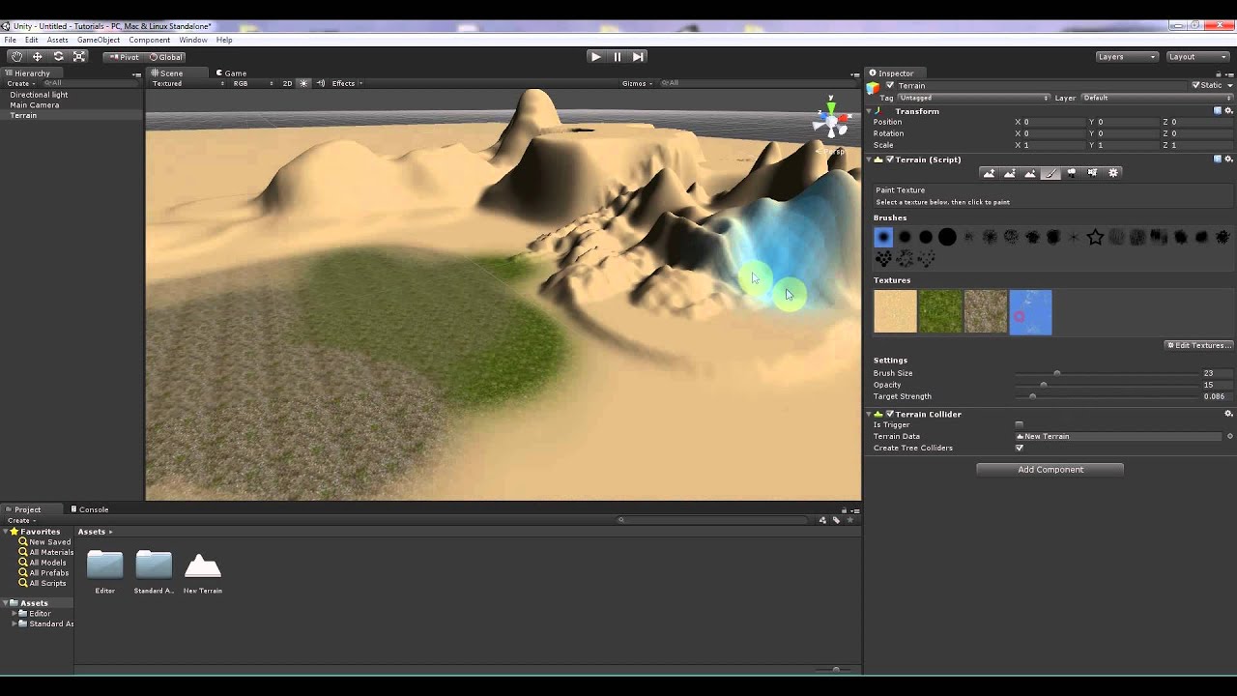Click the Inspector lock icon
Viewport: 1237px width, 696px height.
pyautogui.click(x=1220, y=73)
